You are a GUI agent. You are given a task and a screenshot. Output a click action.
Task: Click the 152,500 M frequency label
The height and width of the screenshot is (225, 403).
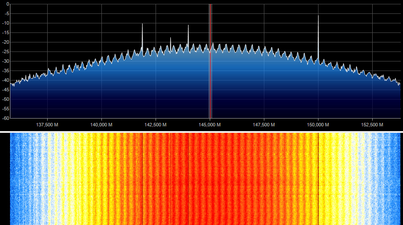[x=372, y=125]
